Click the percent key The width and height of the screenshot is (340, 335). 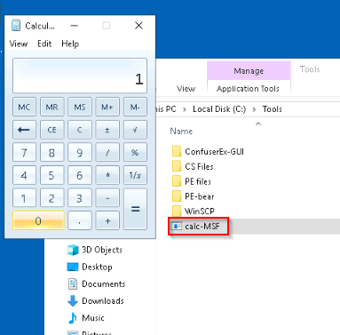[135, 153]
